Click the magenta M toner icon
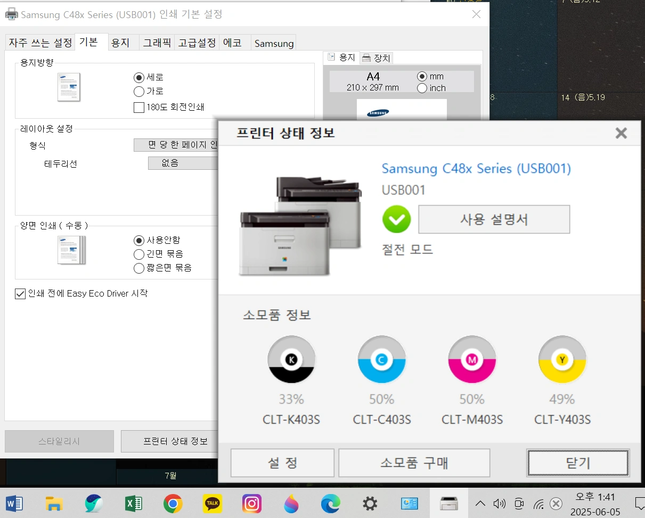This screenshot has height=518, width=645. point(472,360)
